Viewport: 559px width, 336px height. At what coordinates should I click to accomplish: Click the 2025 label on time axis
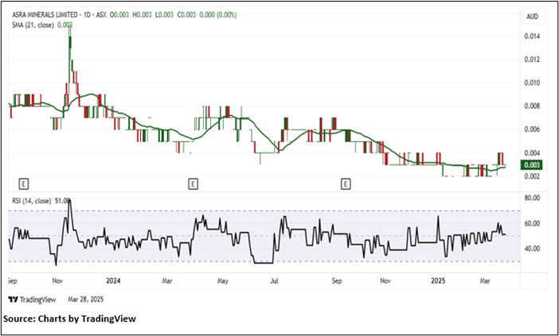(x=438, y=281)
